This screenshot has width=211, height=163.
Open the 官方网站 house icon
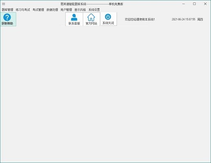point(91,17)
